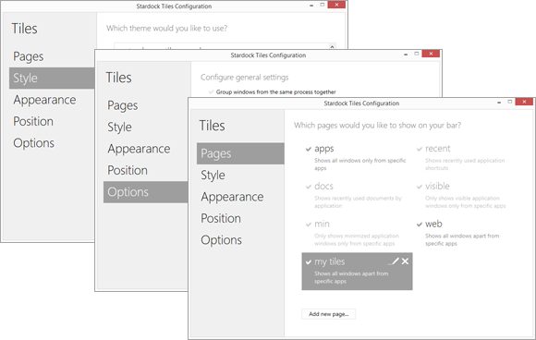
Task: Close the back Tiles Configuration window
Action: tap(336, 5)
